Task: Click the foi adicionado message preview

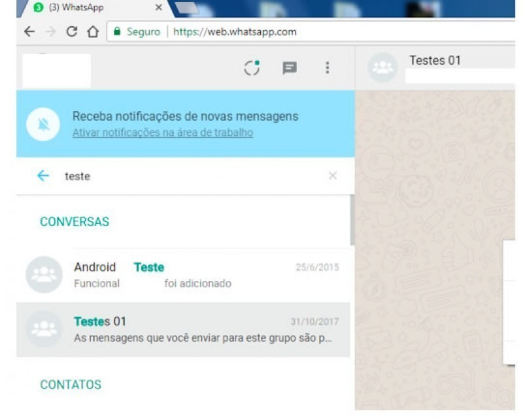Action: (x=198, y=283)
